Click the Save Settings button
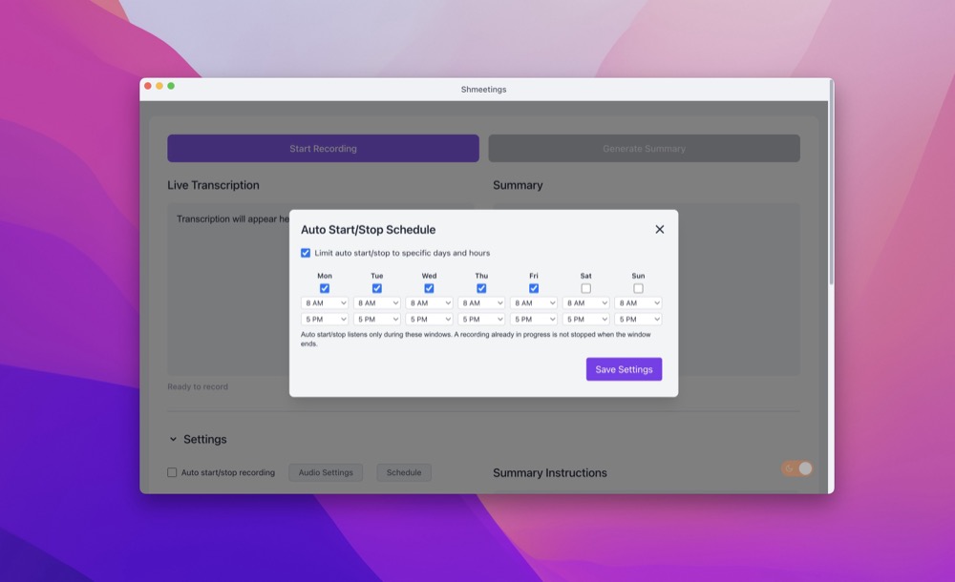 [624, 369]
